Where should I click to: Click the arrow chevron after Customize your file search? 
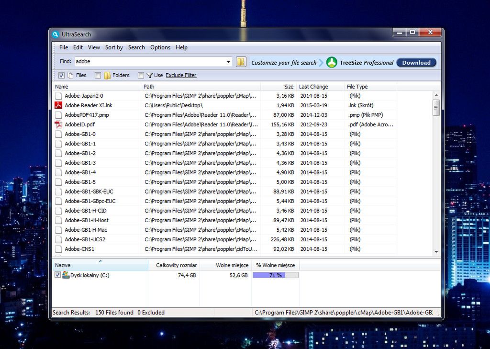321,63
